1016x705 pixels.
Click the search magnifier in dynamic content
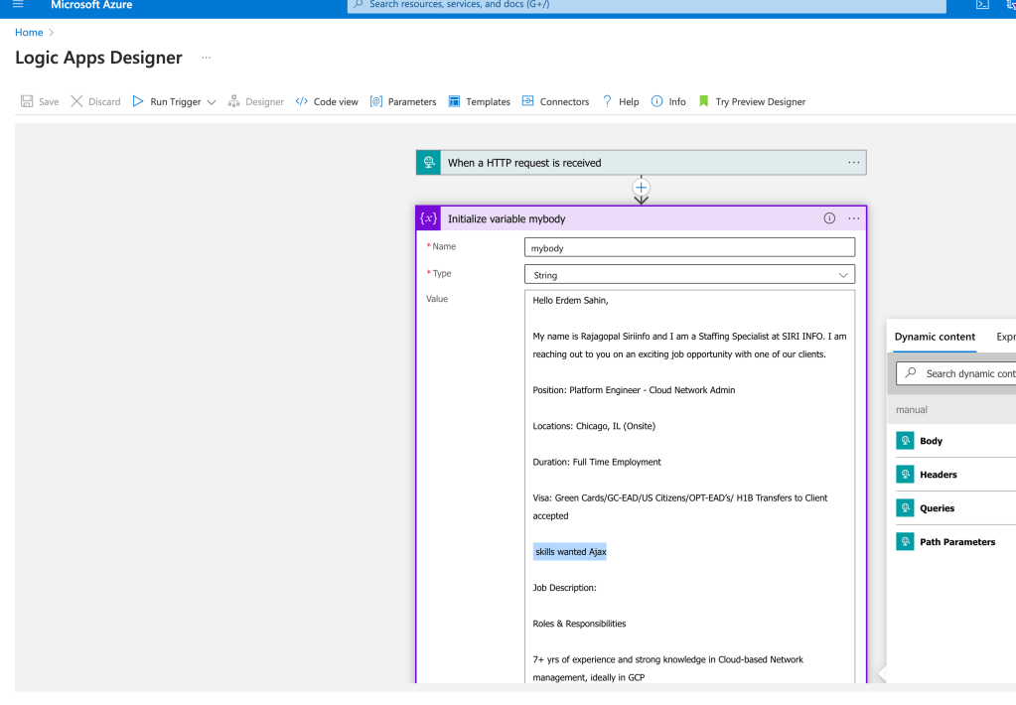pyautogui.click(x=911, y=372)
